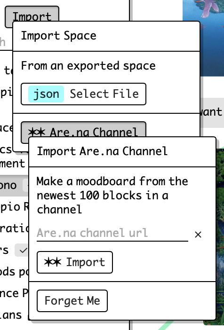Click the Forget Me button
This screenshot has height=330, width=224.
[72, 300]
